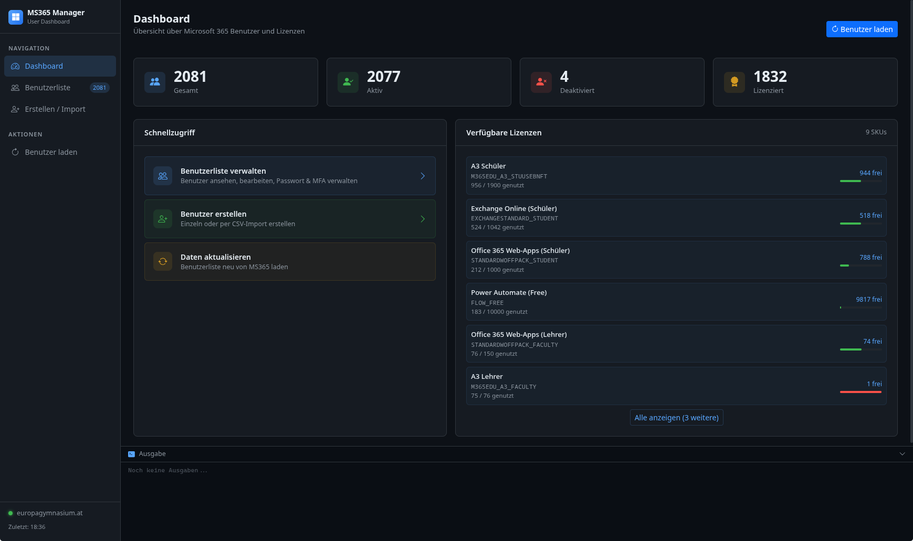The width and height of the screenshot is (913, 541).
Task: Collapse the Ausgabe output panel chevron
Action: click(x=902, y=454)
